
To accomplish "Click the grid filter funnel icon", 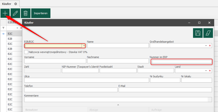I will [3, 28].
